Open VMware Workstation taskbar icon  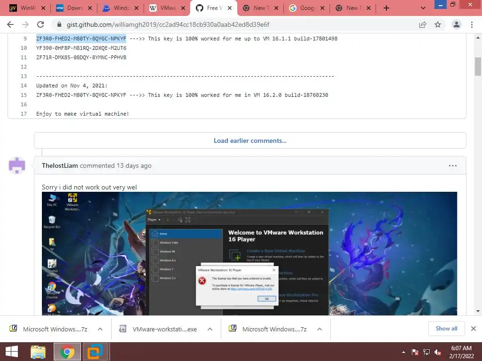click(95, 352)
